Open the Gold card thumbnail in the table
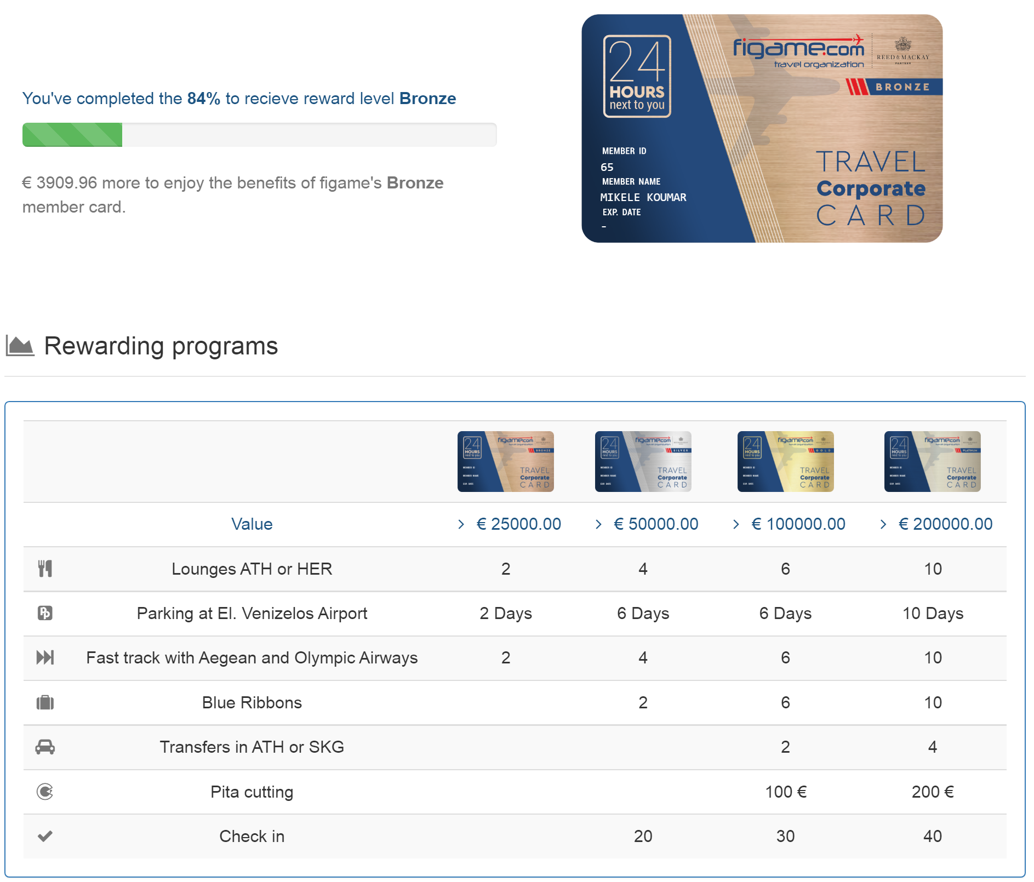1034x882 pixels. pyautogui.click(x=786, y=461)
